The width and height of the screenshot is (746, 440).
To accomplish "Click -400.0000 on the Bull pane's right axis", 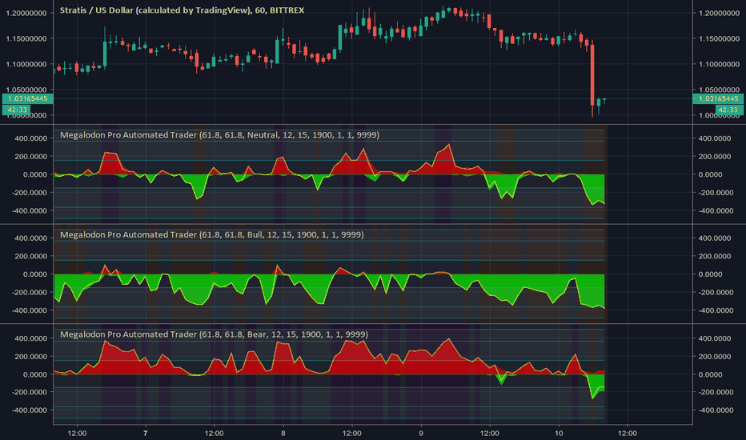I will click(x=716, y=310).
